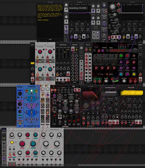
Task: Click the green-lit TGL jack on the btn module
Action: (48, 112)
